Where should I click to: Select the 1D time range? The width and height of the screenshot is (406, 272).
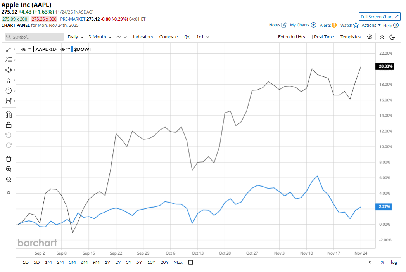click(25, 262)
